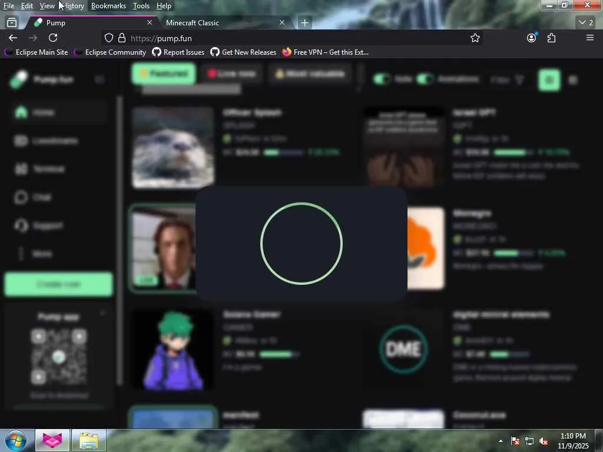
Task: Go to Home in sidebar
Action: (x=58, y=112)
